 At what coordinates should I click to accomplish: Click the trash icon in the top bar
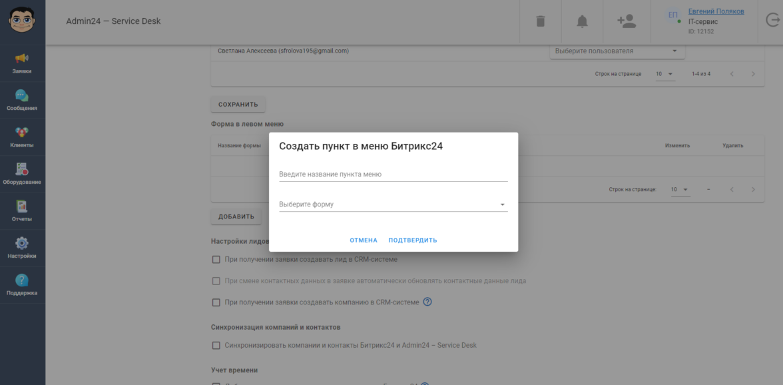click(540, 21)
